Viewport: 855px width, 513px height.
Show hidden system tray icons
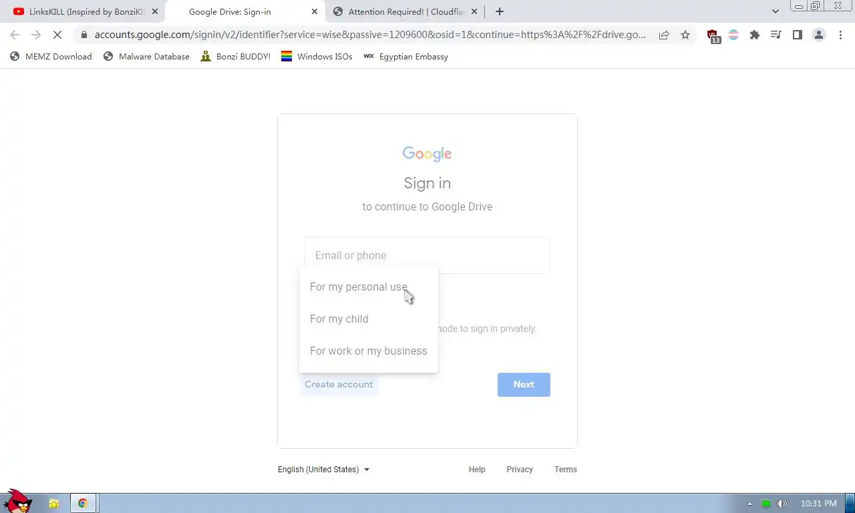[749, 504]
